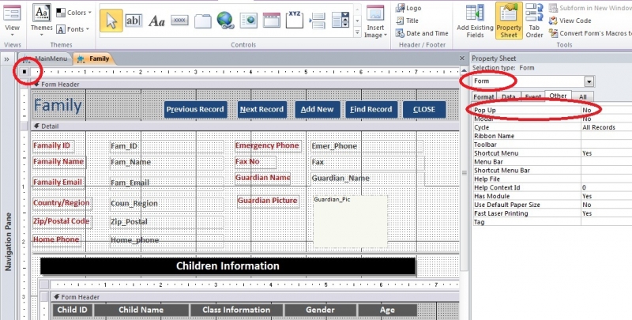Open the Data tab in Property Sheet
This screenshot has height=320, width=632.
coord(508,96)
